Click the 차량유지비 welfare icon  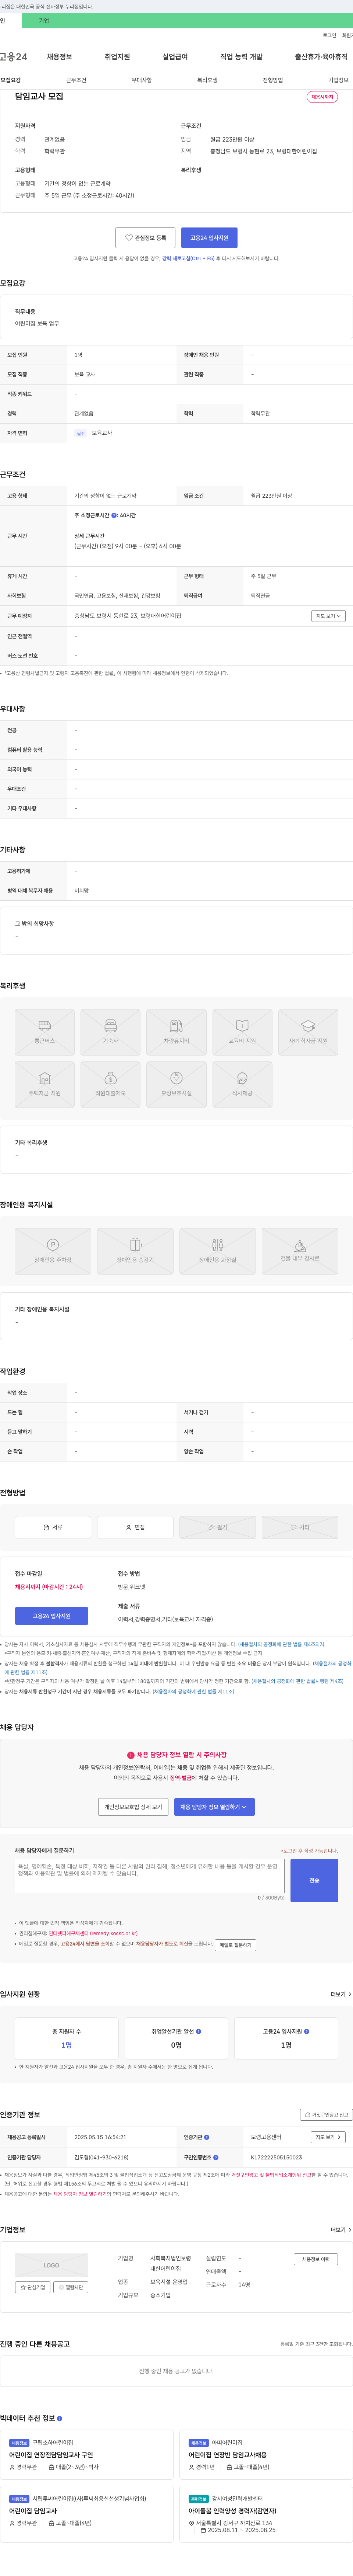click(x=176, y=1032)
